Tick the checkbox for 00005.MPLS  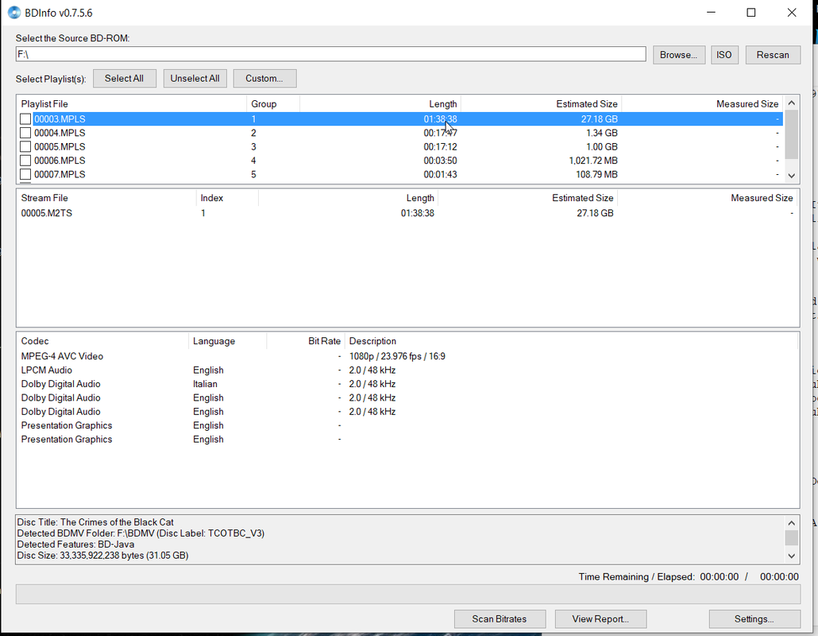[x=25, y=147]
